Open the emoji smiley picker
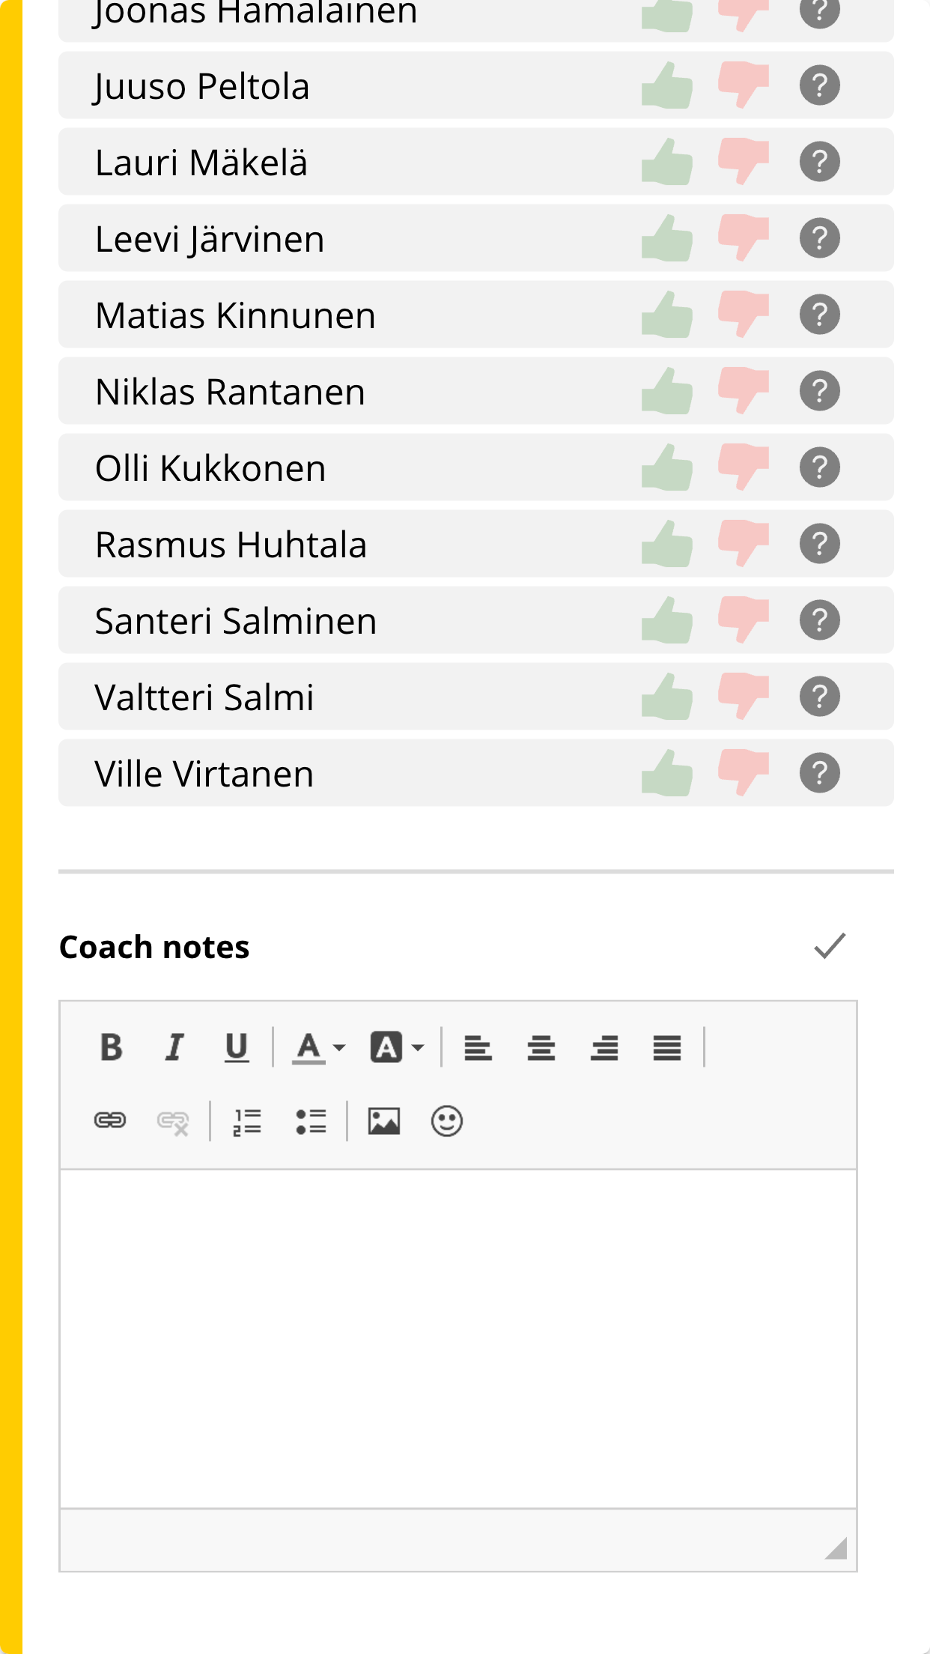The image size is (930, 1654). click(x=447, y=1121)
